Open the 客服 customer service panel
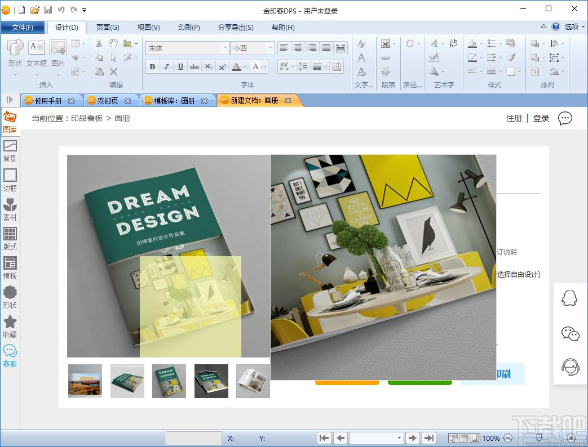 point(10,356)
